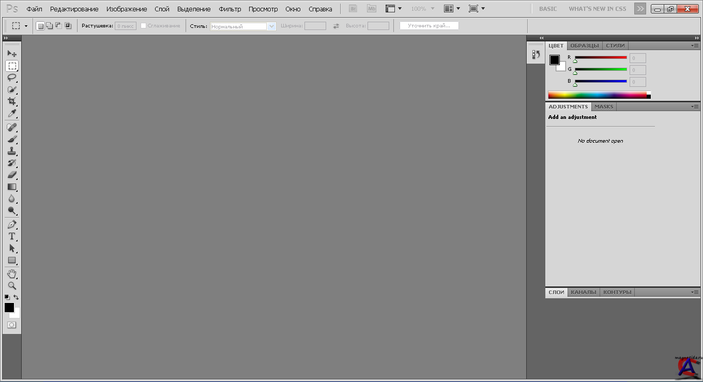Toggle the Сглаживание checkbox

144,26
